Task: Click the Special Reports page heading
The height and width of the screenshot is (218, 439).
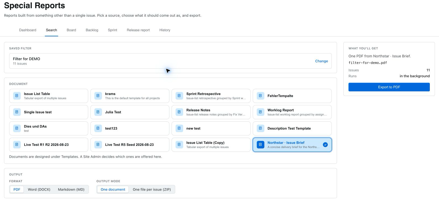Action: [34, 5]
